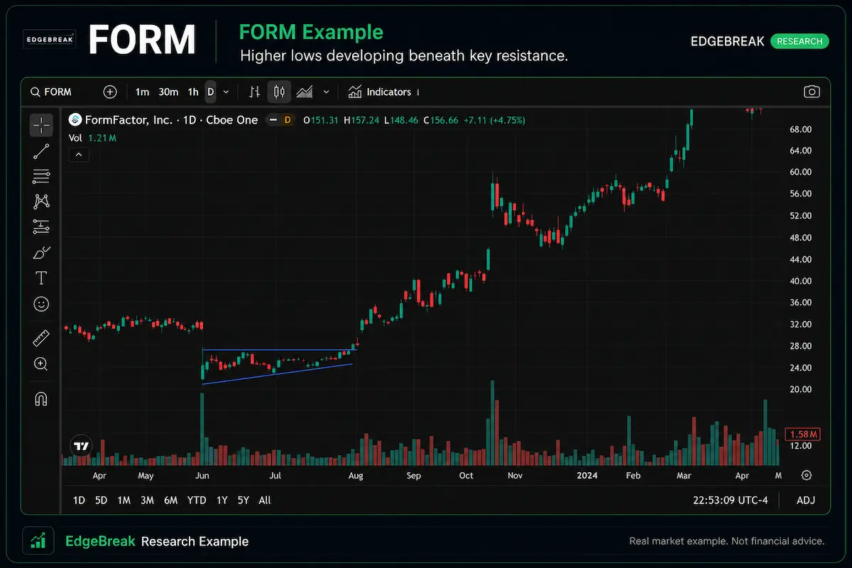Select the ruler measure tool
Viewport: 852px width, 568px height.
41,339
